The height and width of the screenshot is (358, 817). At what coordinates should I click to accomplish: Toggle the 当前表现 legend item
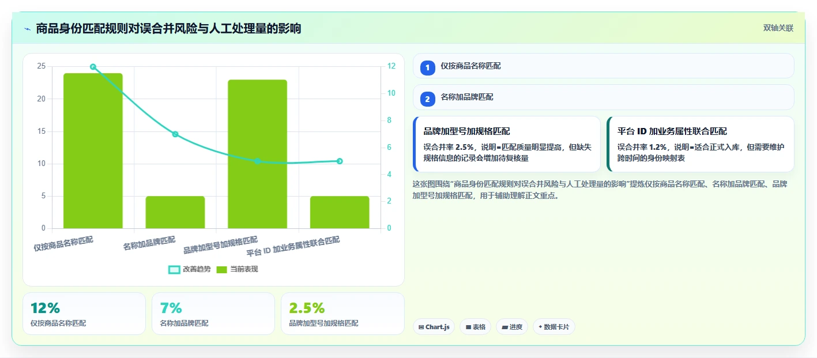point(237,269)
